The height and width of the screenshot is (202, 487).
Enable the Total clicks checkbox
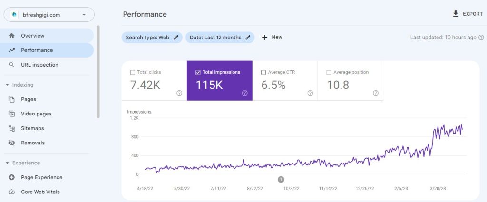tap(133, 73)
